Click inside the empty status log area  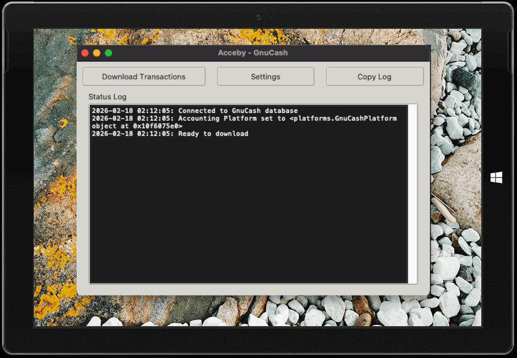pyautogui.click(x=248, y=207)
